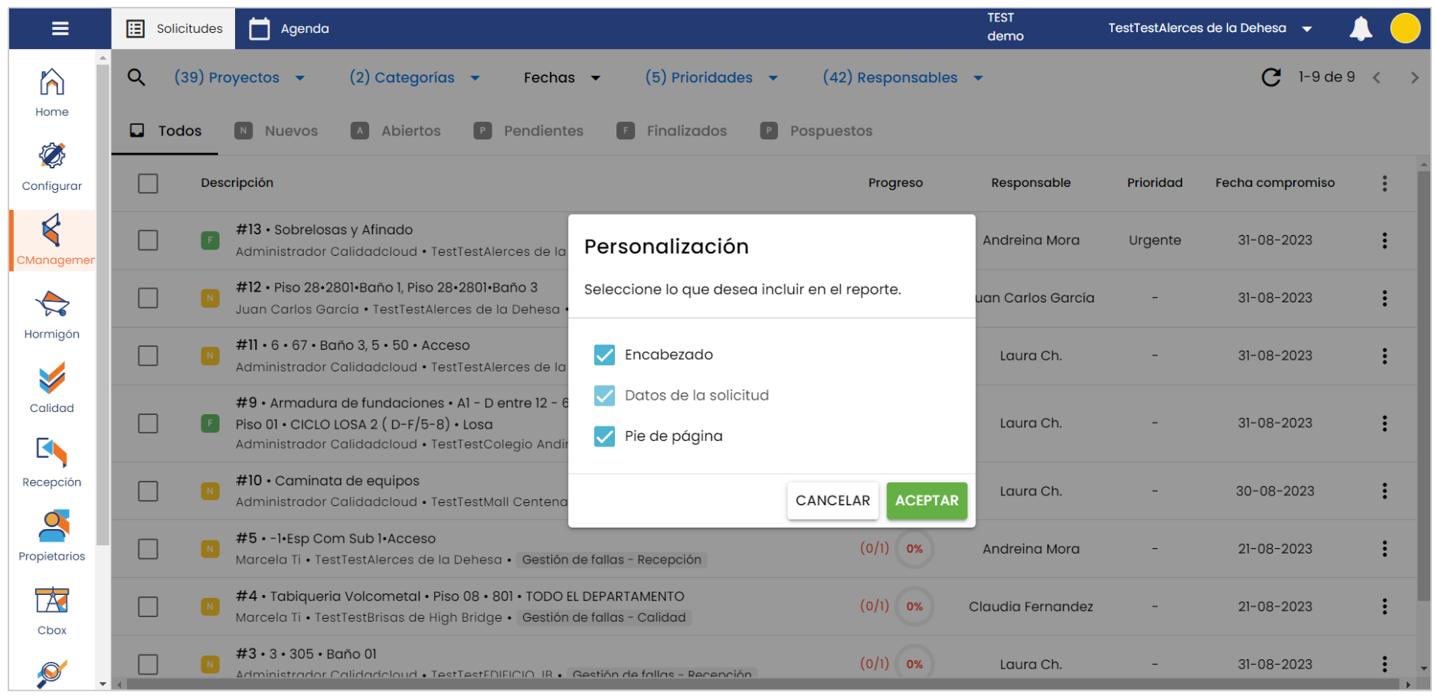This screenshot has height=696, width=1435.
Task: Click the notification bell icon
Action: [1360, 28]
